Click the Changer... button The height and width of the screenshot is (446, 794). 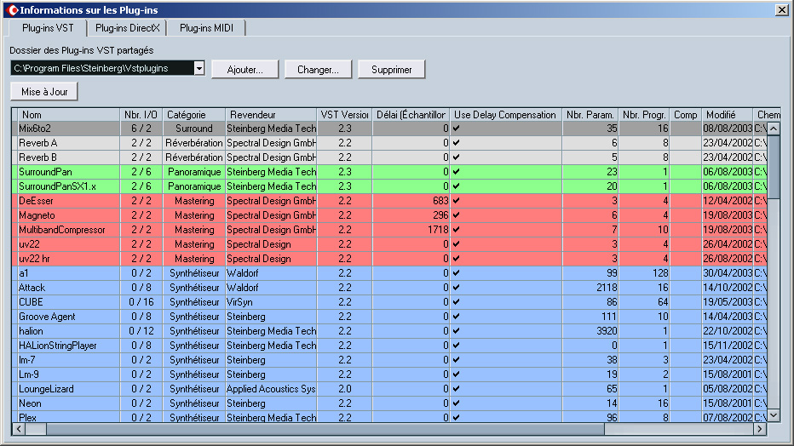tap(318, 70)
